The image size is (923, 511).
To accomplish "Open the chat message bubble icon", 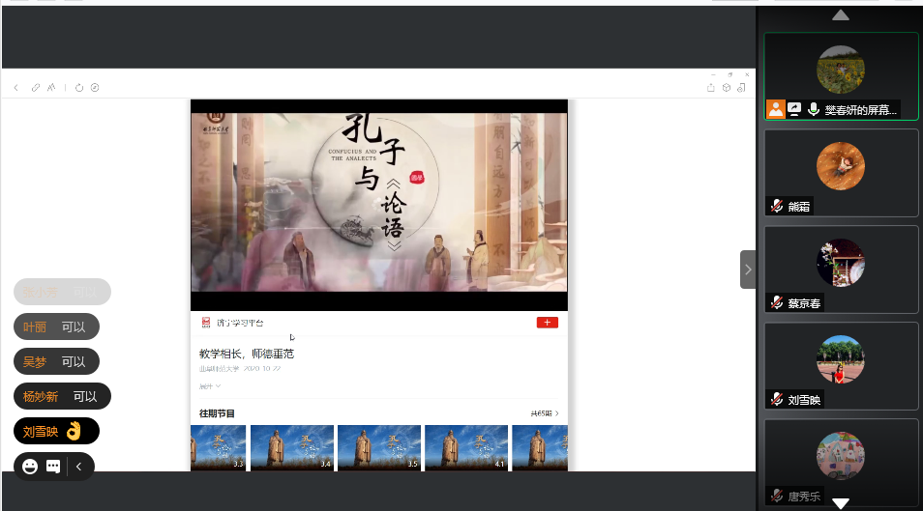I will pyautogui.click(x=53, y=467).
